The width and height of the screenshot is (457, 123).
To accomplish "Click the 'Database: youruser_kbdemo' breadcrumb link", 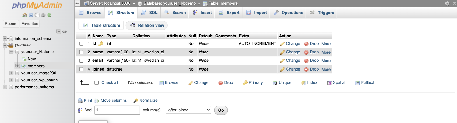I will (x=169, y=3).
